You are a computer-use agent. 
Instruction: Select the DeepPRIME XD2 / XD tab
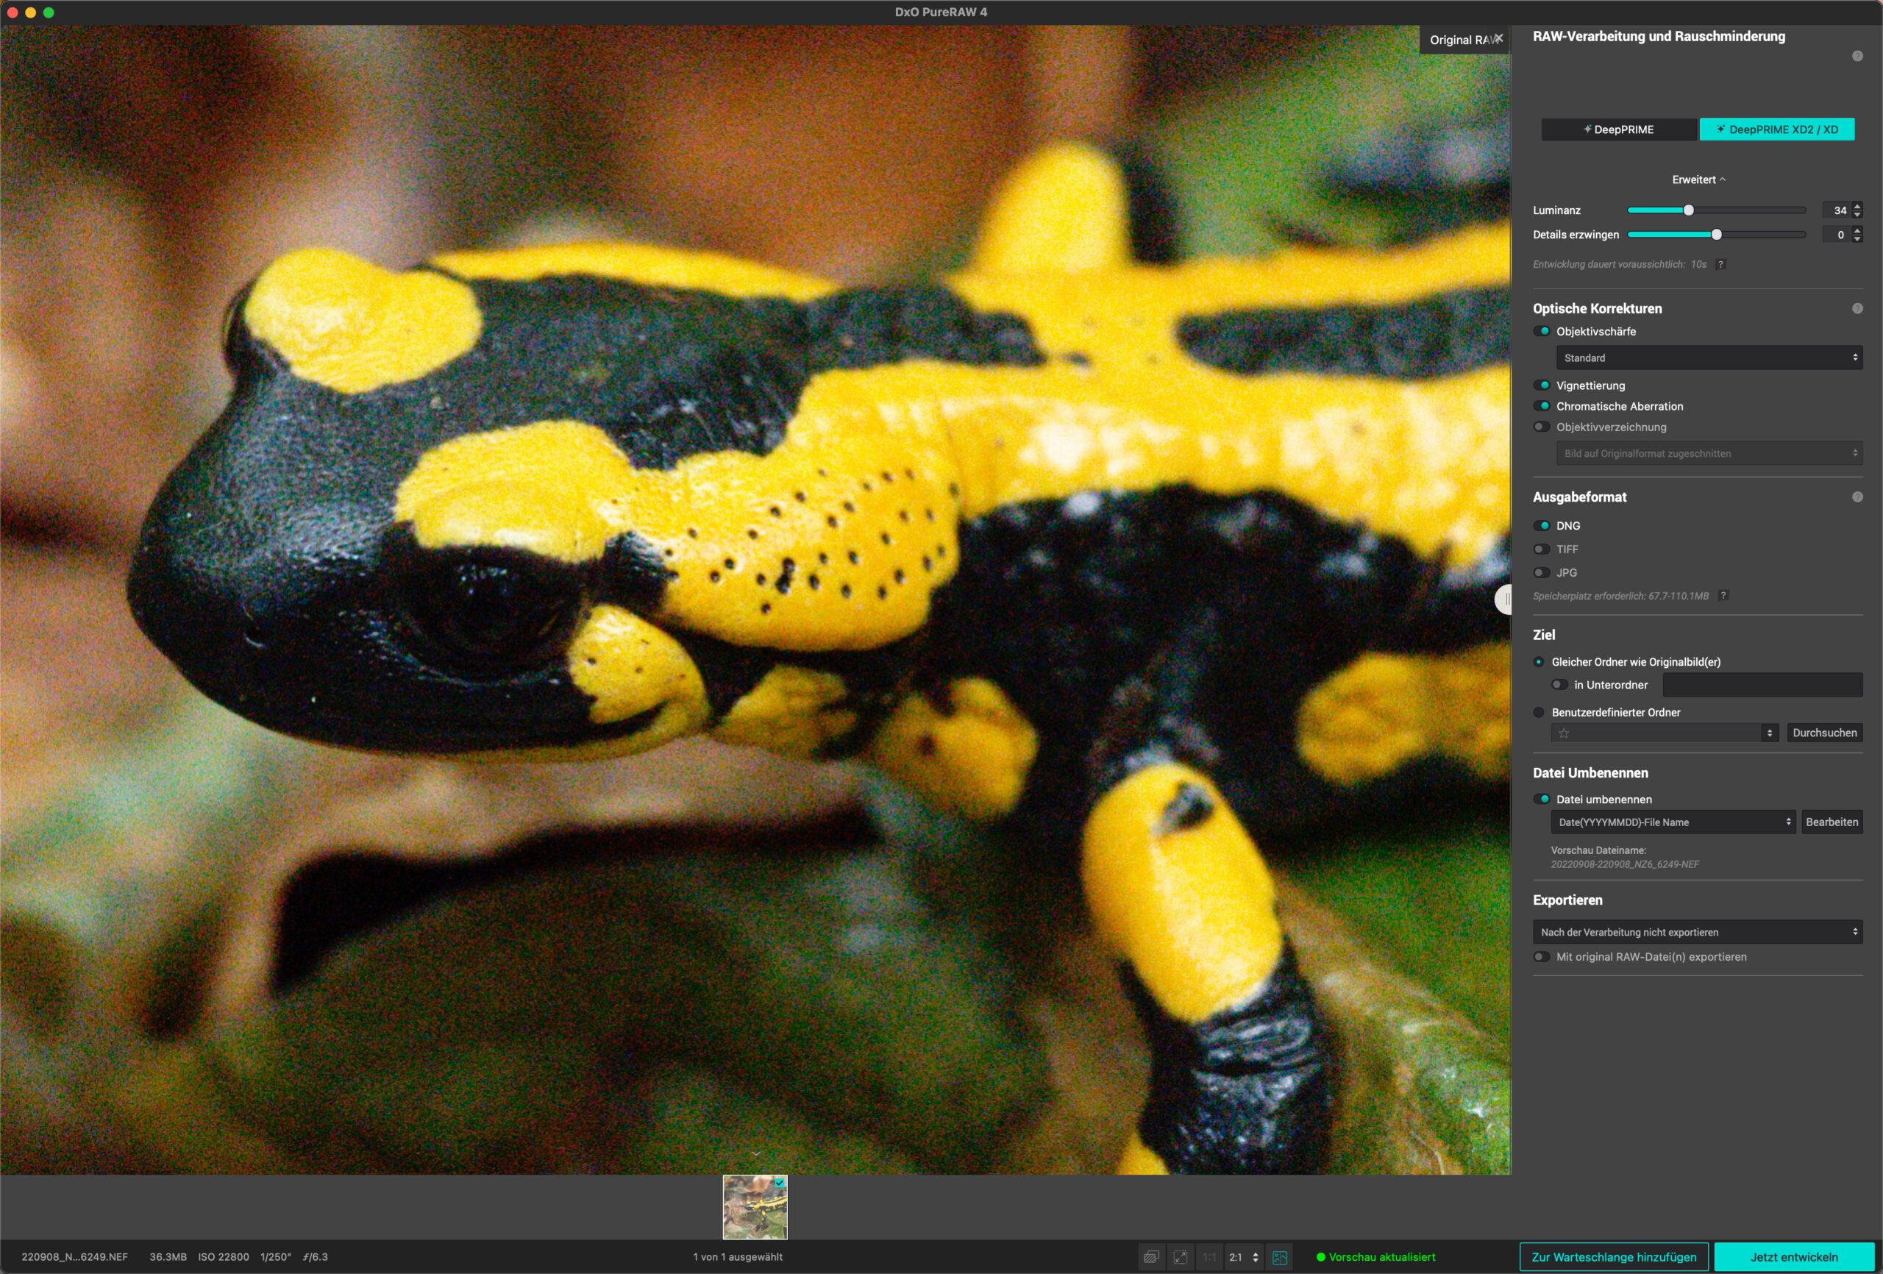pyautogui.click(x=1776, y=129)
